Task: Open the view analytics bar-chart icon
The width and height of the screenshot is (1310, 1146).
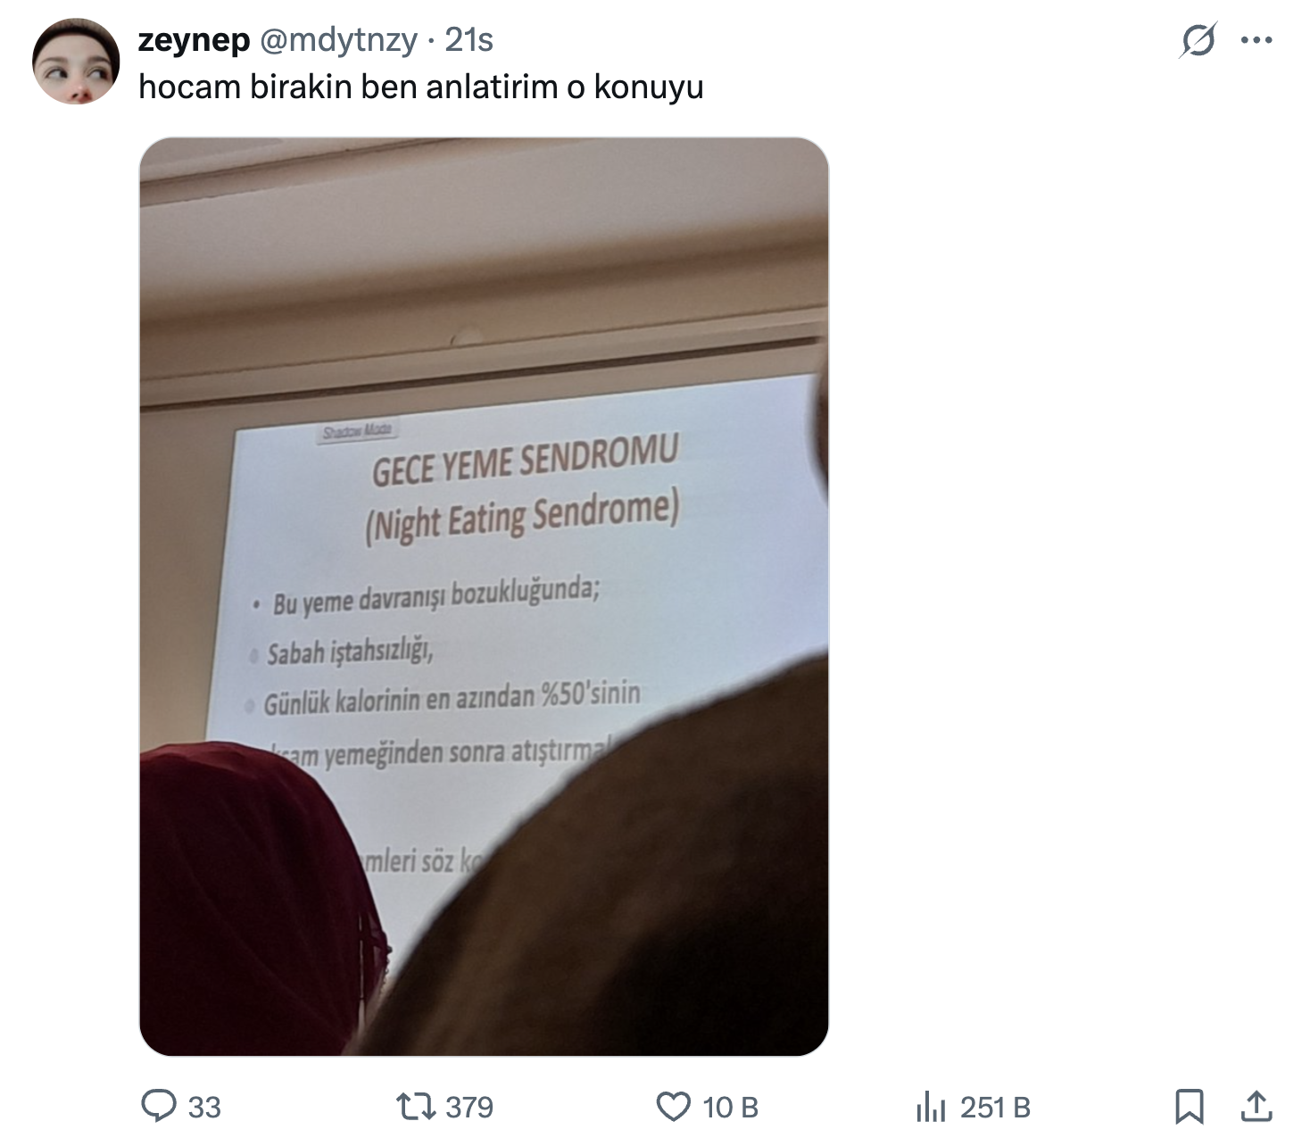Action: pos(931,1108)
